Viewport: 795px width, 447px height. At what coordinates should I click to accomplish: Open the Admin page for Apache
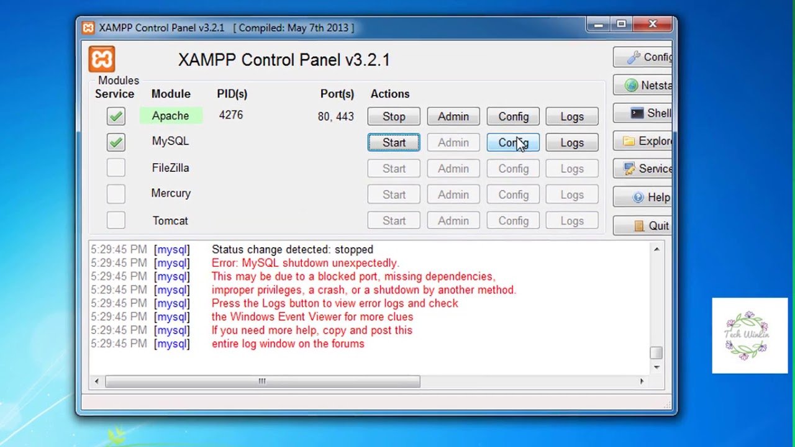(453, 116)
